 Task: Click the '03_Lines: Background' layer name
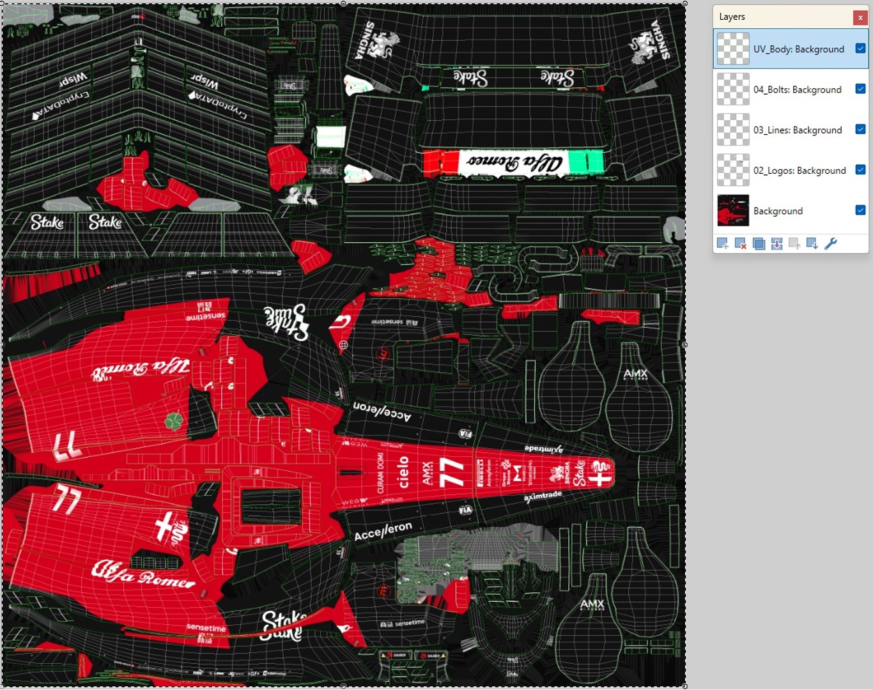pos(798,130)
